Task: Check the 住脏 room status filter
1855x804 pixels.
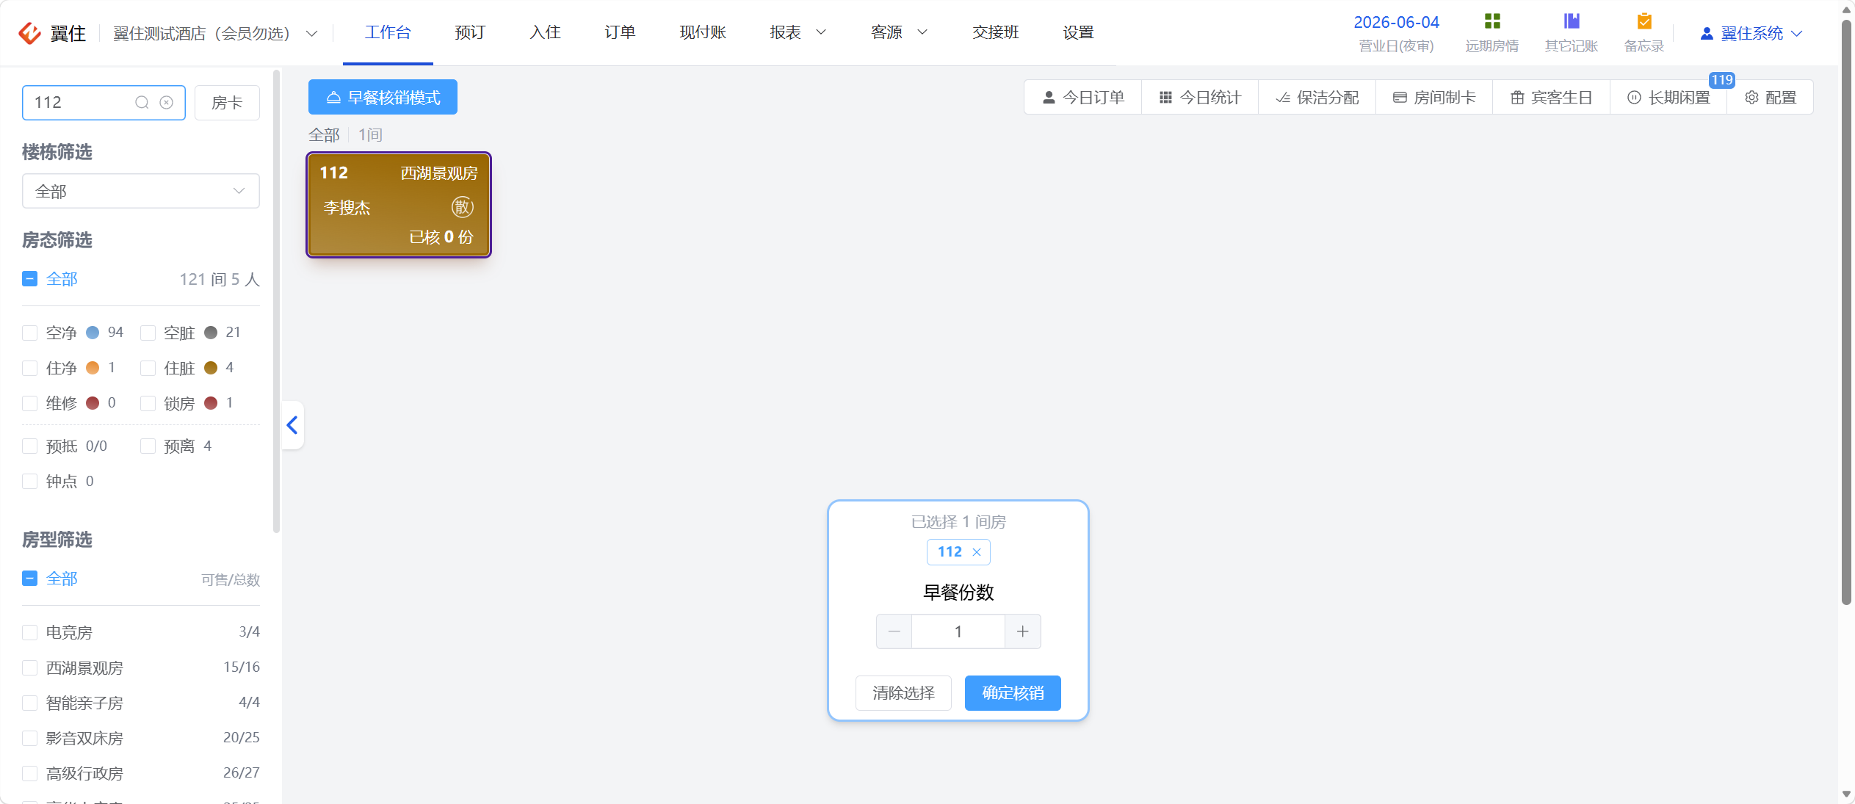Action: (x=148, y=368)
